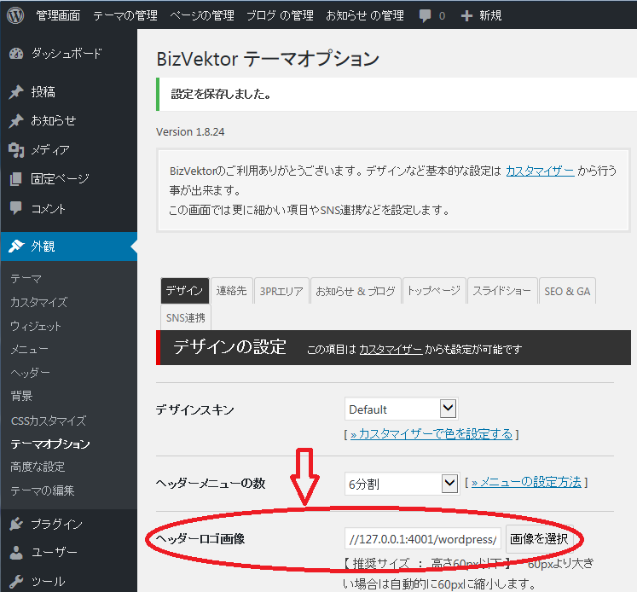Image resolution: width=637 pixels, height=592 pixels.
Task: Open the コメント sidebar item
Action: click(49, 208)
